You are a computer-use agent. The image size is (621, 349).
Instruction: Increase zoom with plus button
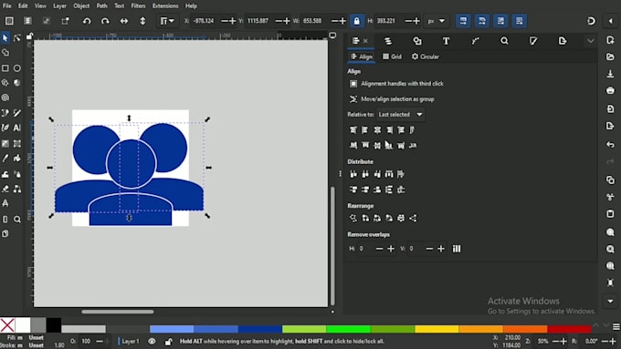point(563,342)
